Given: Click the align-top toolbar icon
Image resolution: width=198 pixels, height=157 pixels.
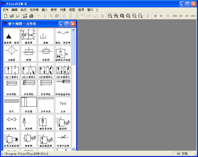Looking at the screenshot, I should click(83, 16).
